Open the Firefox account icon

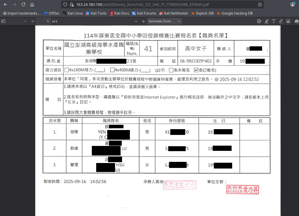point(293,5)
